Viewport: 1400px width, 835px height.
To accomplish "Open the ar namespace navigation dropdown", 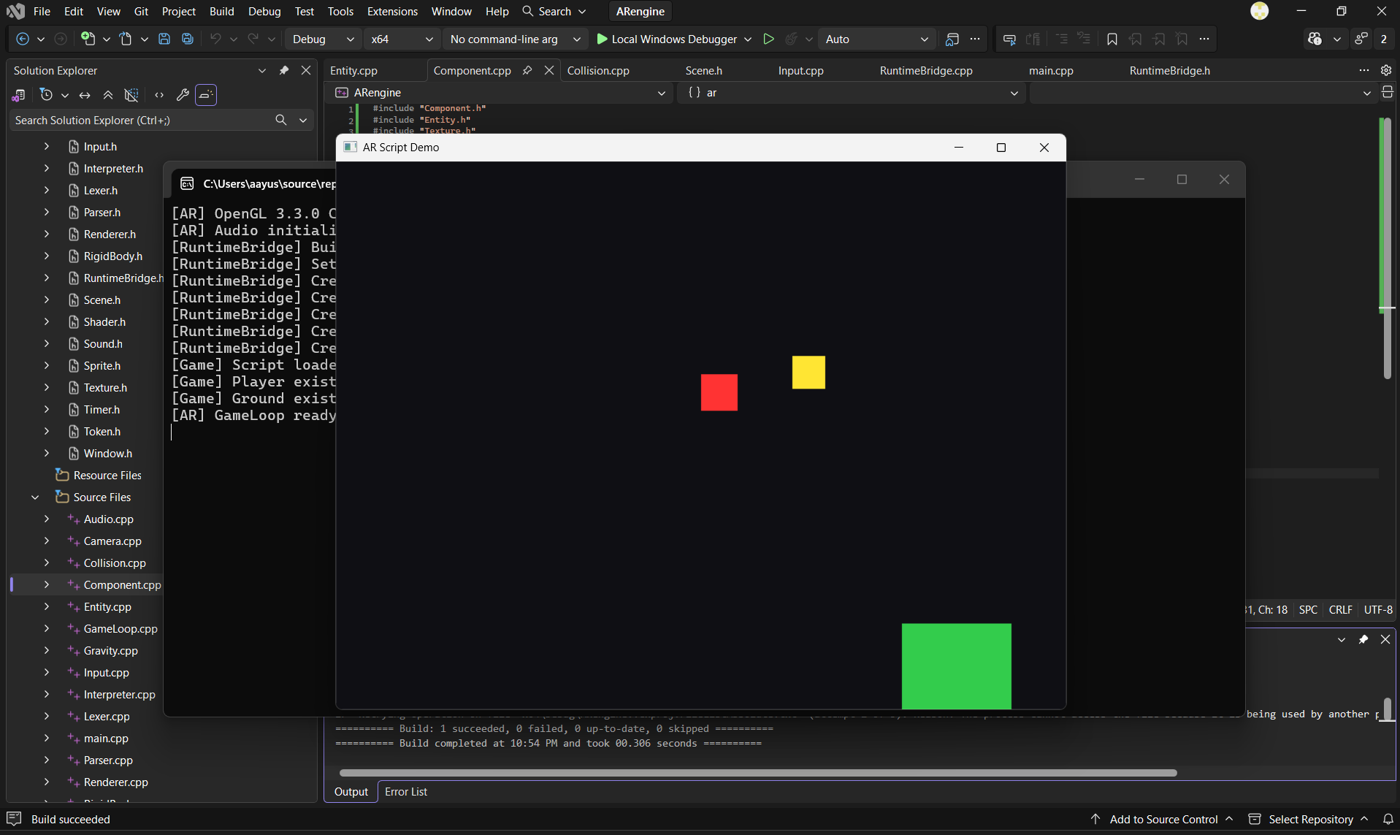I will [x=852, y=93].
